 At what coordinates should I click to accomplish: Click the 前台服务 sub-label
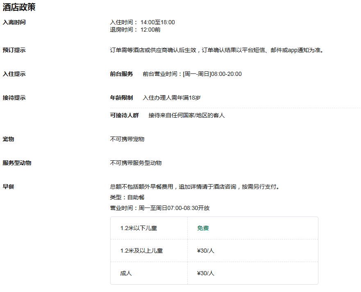[121, 74]
